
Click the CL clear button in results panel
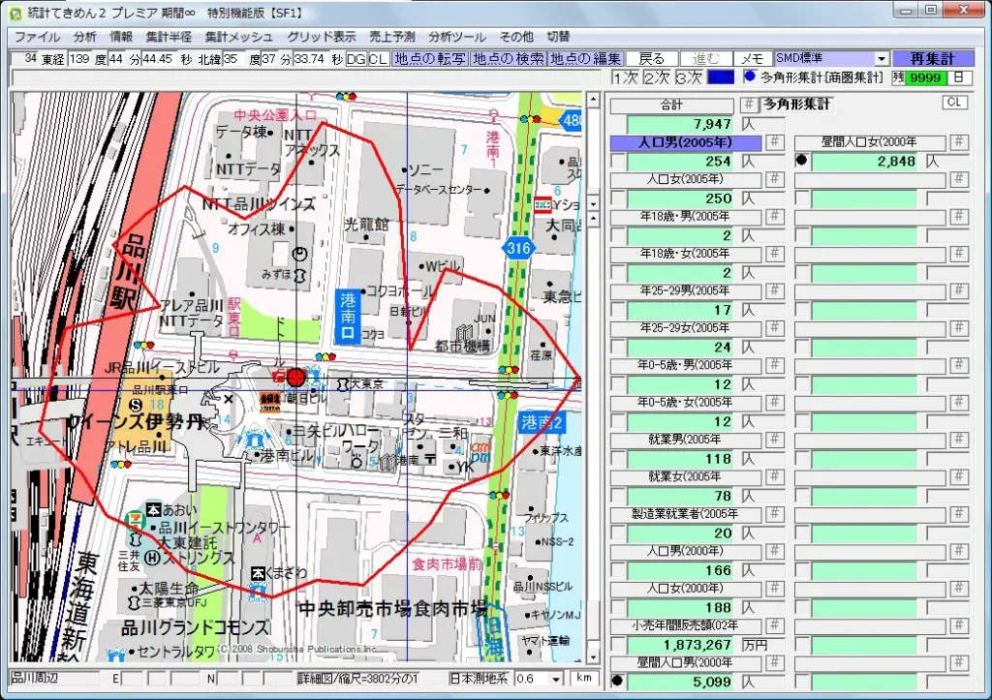coord(954,103)
